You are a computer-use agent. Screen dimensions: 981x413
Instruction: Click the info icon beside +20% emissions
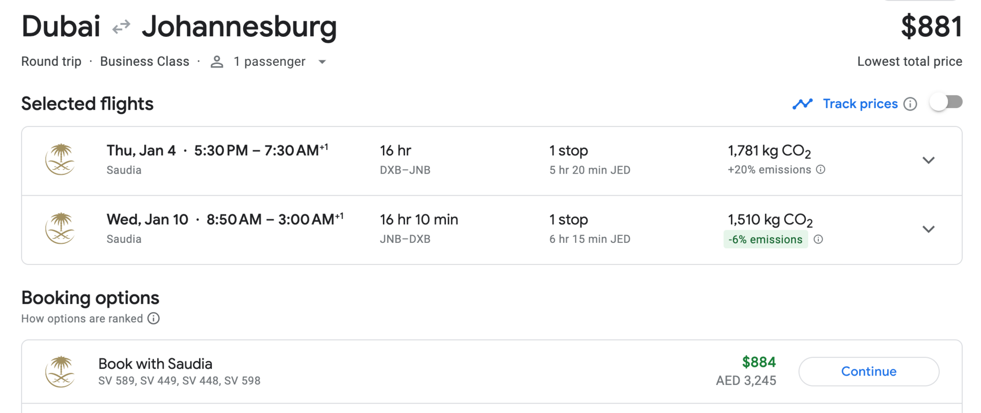click(820, 169)
